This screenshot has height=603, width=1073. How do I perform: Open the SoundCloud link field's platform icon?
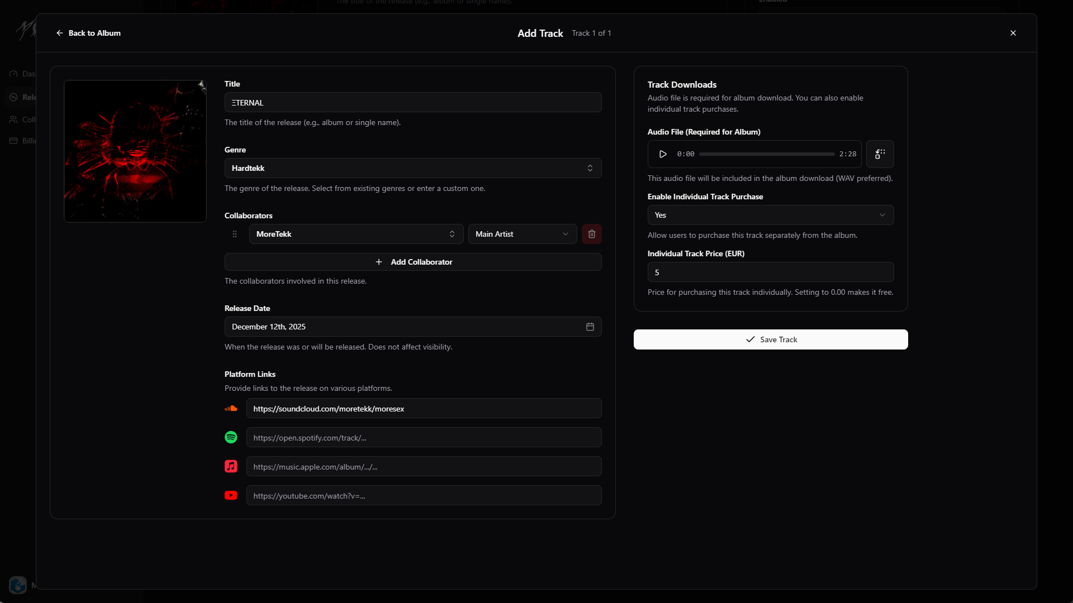coord(231,408)
